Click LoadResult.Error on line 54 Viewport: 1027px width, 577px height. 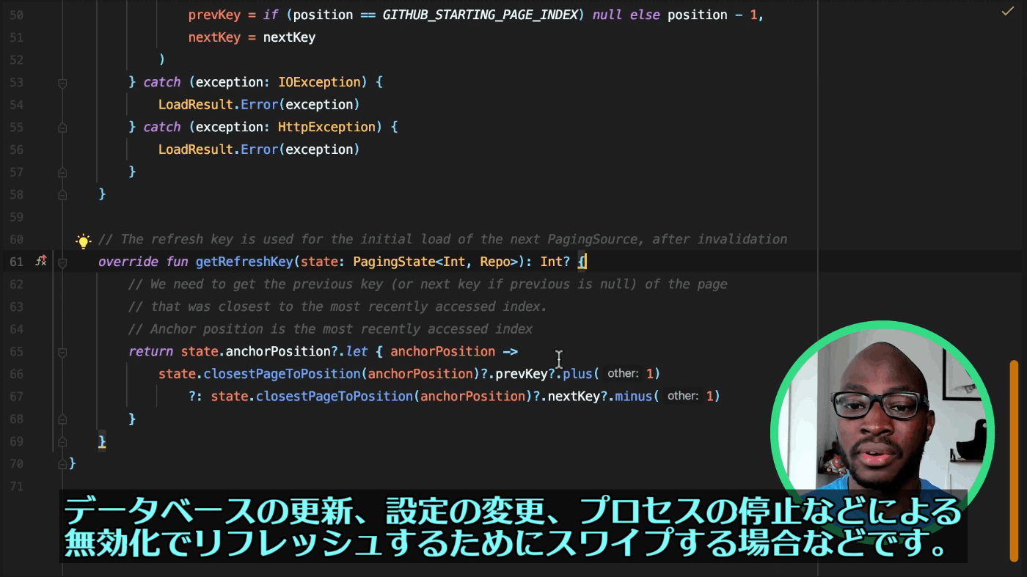point(219,105)
